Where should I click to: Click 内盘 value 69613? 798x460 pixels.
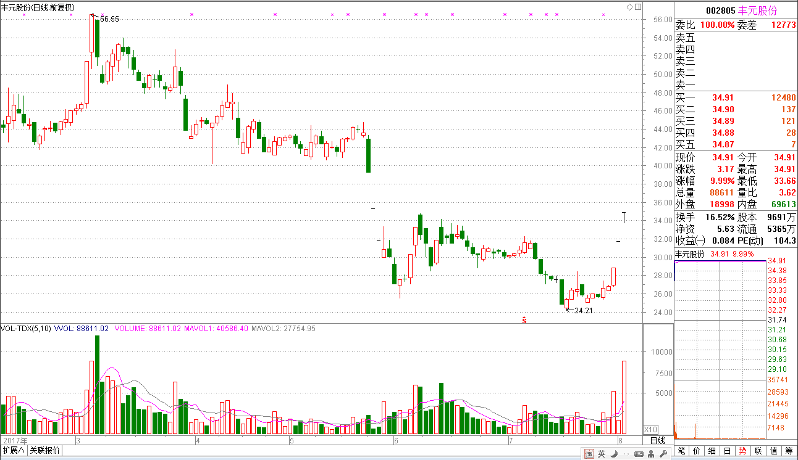[x=783, y=205]
